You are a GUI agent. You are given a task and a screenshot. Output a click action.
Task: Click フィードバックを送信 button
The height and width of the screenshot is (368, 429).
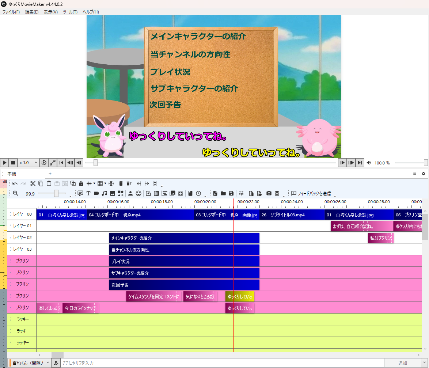point(311,193)
